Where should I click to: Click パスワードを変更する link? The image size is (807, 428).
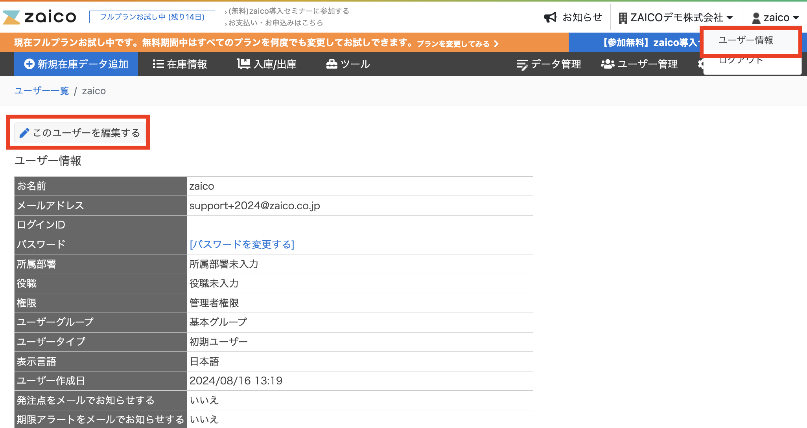242,244
